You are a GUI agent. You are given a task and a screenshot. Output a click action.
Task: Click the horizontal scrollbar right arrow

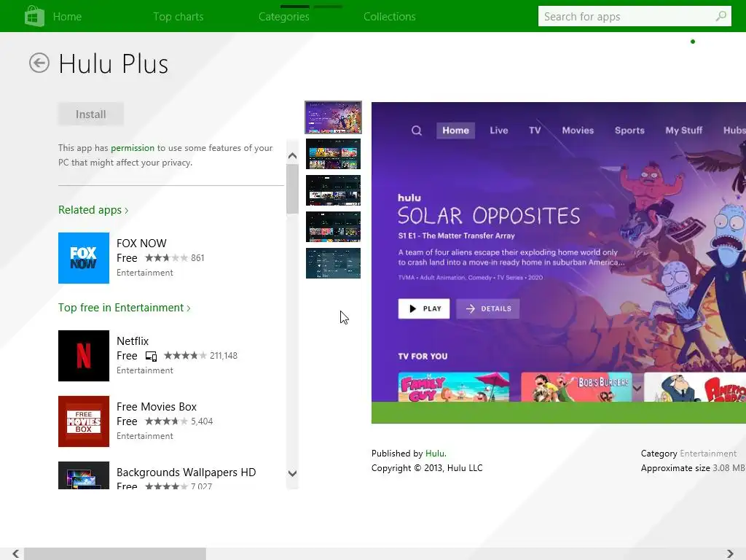click(x=730, y=553)
